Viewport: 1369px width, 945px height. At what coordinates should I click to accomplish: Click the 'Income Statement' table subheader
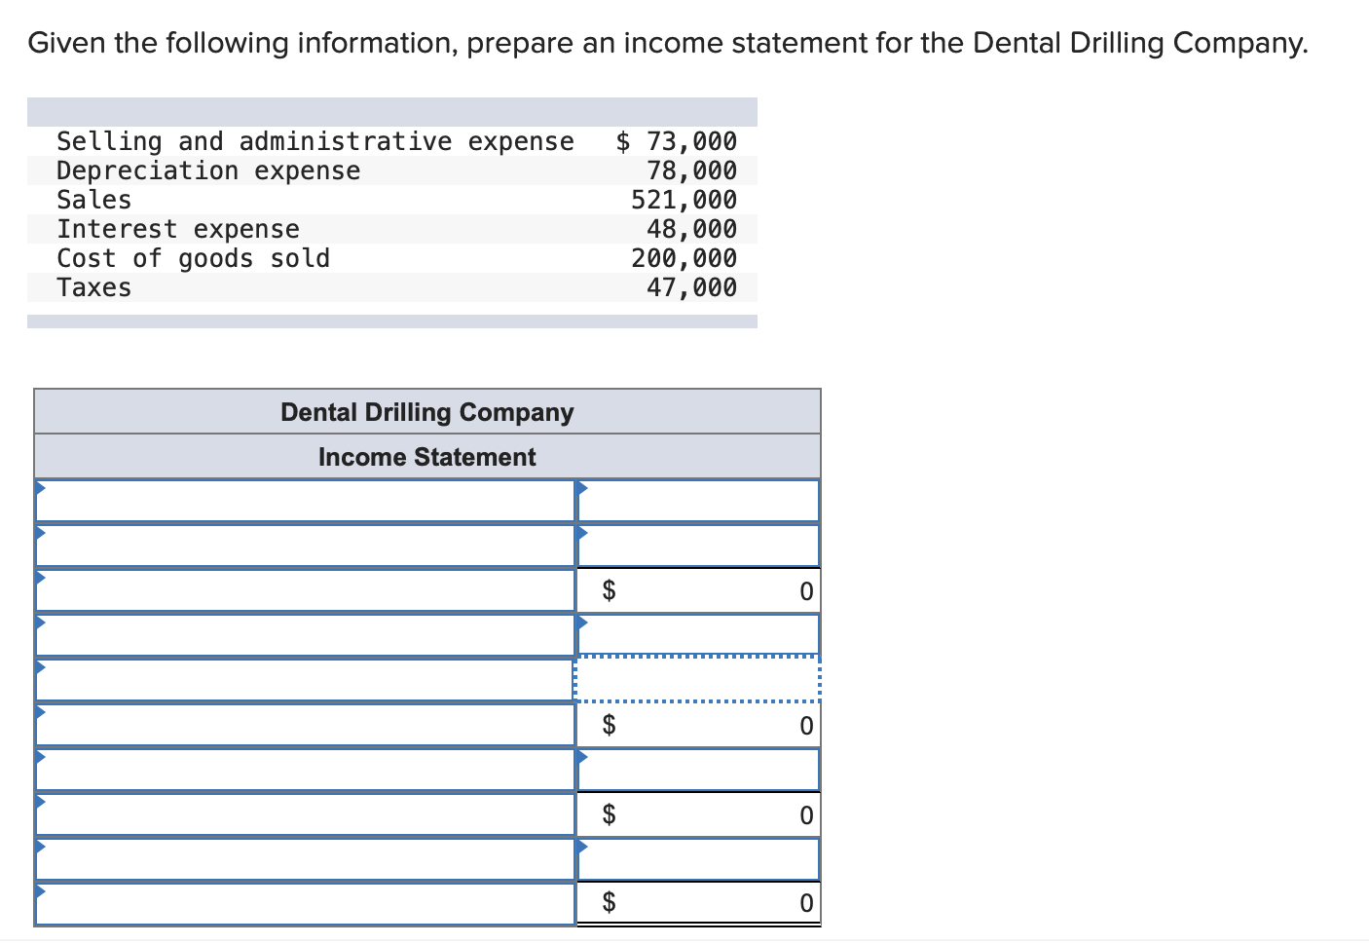427,457
